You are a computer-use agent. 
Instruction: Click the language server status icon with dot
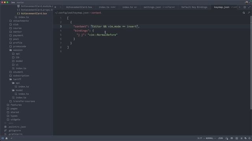[x=227, y=138]
